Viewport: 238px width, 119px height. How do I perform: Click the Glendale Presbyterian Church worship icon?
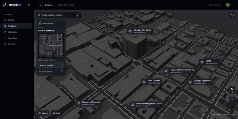click(133, 105)
